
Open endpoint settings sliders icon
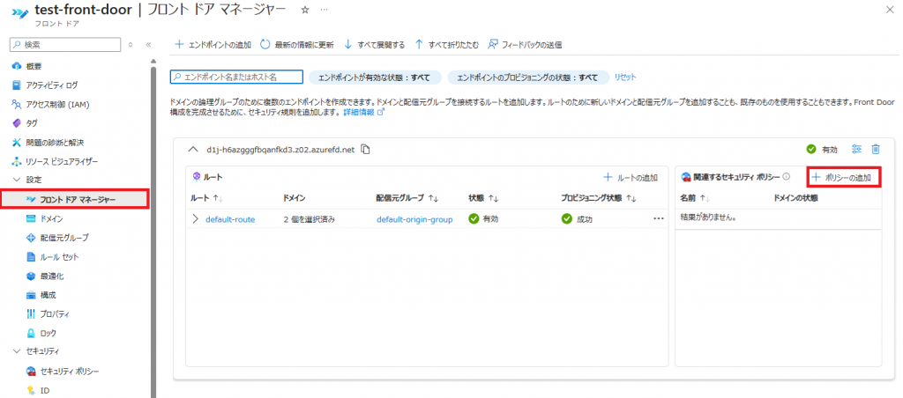(856, 150)
